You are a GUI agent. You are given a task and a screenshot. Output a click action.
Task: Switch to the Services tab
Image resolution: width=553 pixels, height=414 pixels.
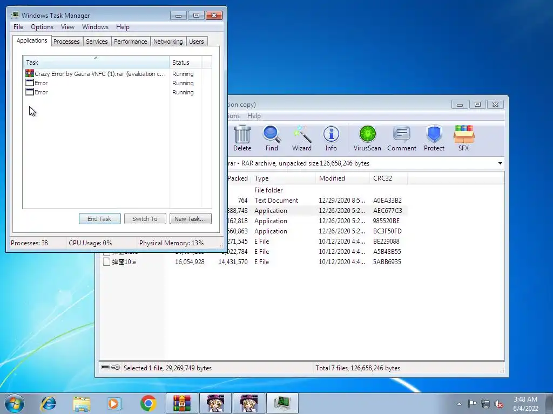(97, 42)
